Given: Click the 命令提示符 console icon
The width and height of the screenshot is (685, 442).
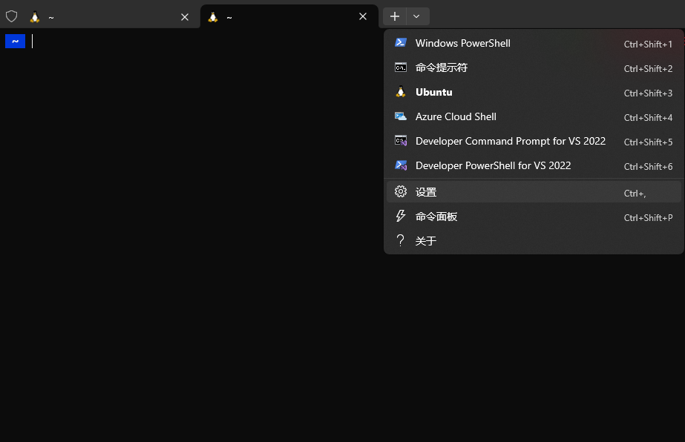Looking at the screenshot, I should point(401,67).
